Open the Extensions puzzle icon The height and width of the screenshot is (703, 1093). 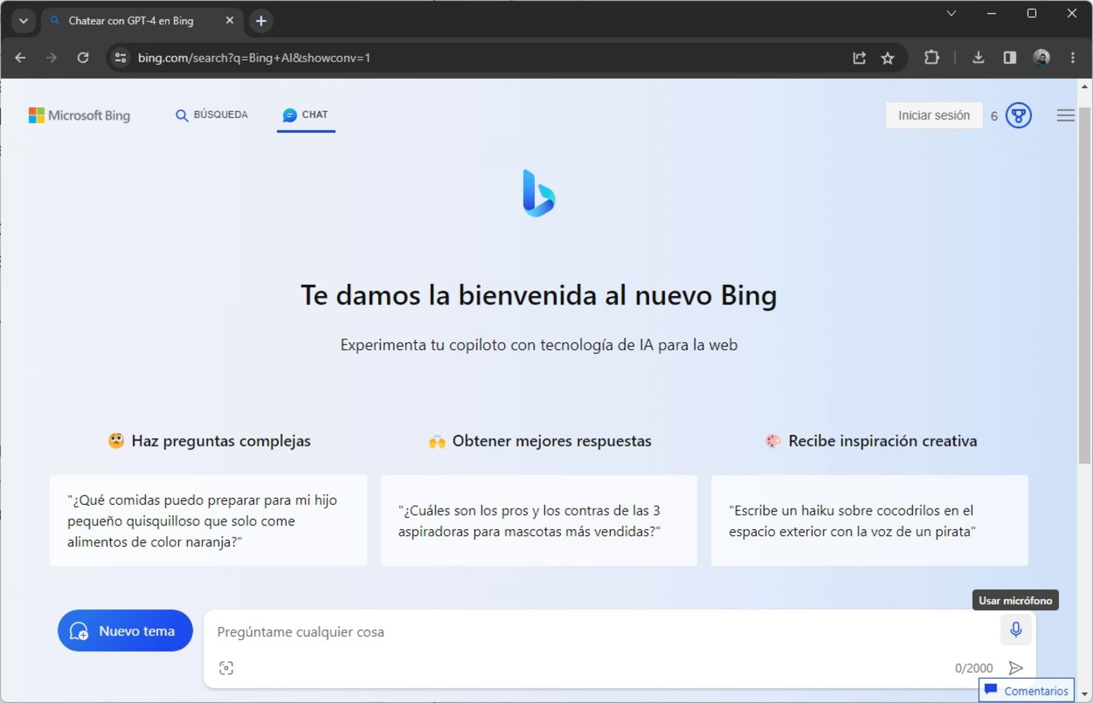[x=931, y=58]
